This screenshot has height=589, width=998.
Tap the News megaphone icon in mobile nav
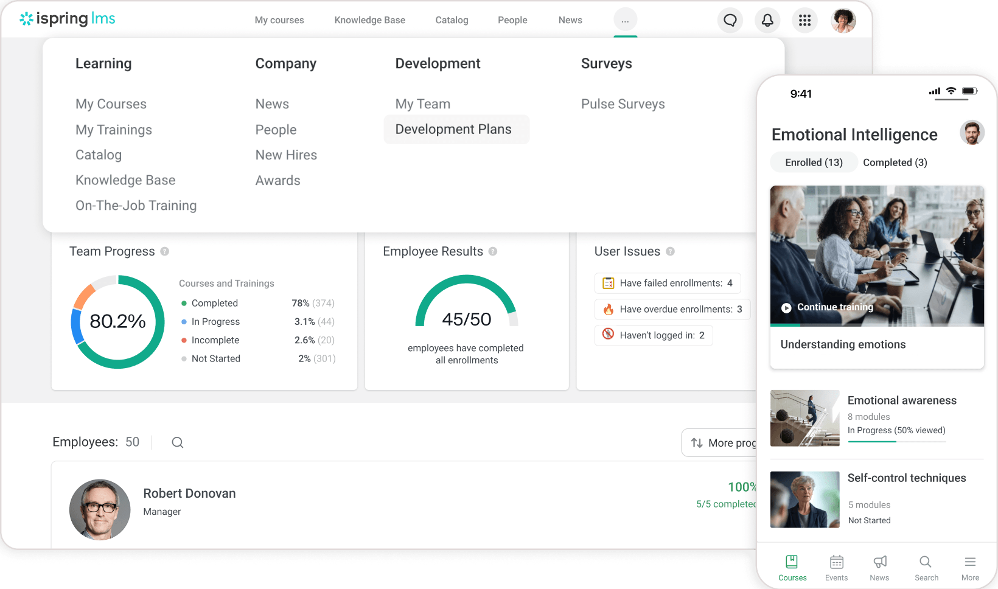(x=879, y=562)
